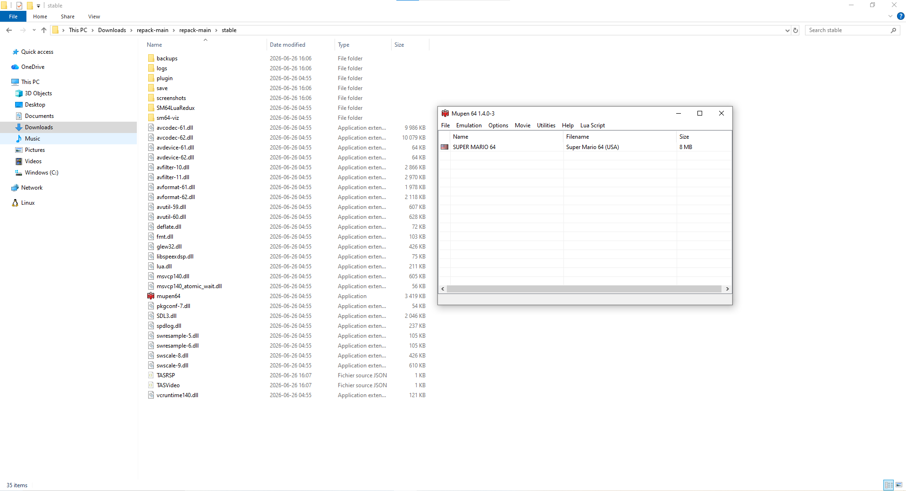Select the Music note icon in sidebar

[x=19, y=139]
